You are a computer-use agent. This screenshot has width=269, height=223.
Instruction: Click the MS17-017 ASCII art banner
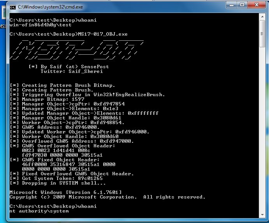(x=77, y=50)
